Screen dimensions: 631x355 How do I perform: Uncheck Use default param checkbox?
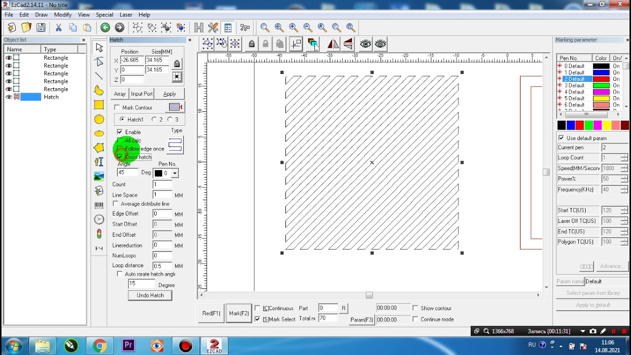561,138
